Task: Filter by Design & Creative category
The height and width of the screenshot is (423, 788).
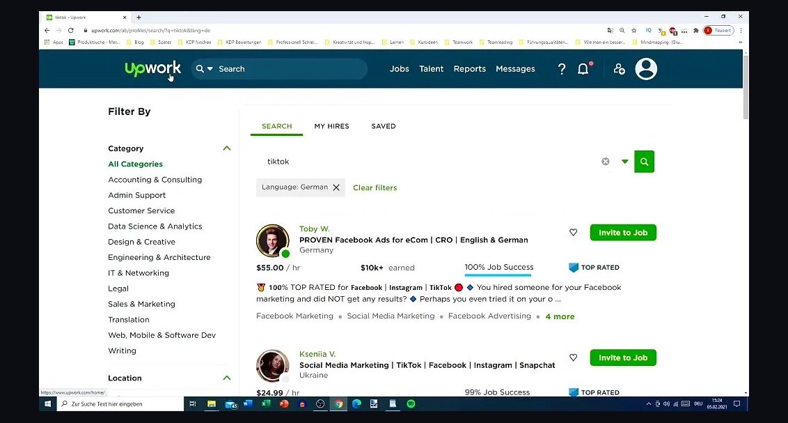Action: [142, 242]
